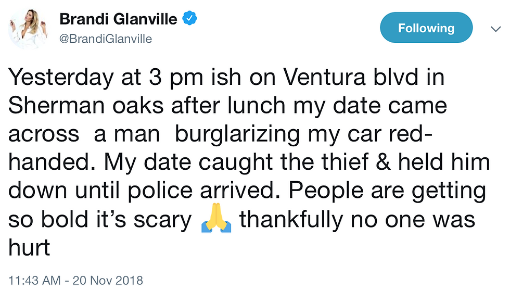Viewport: 510px width, 290px height.
Task: Click the word "Yesterday" in the tweet
Action: click(x=61, y=78)
